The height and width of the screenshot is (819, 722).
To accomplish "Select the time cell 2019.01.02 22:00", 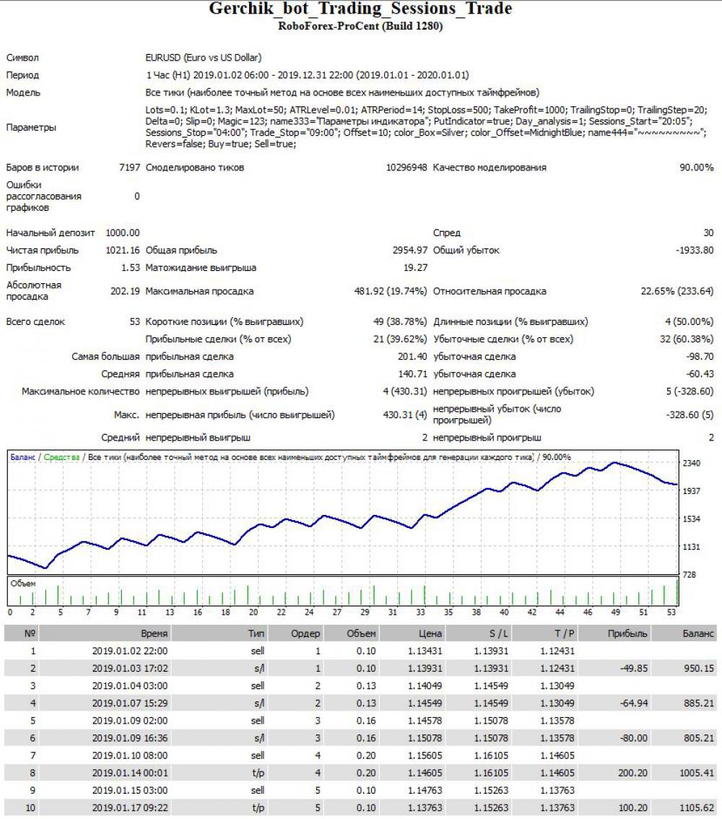I will (x=130, y=651).
